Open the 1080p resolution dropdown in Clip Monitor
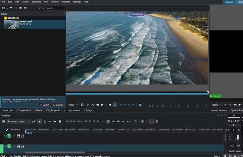Image resolution: width=243 pixels, height=157 pixels. click(x=73, y=105)
